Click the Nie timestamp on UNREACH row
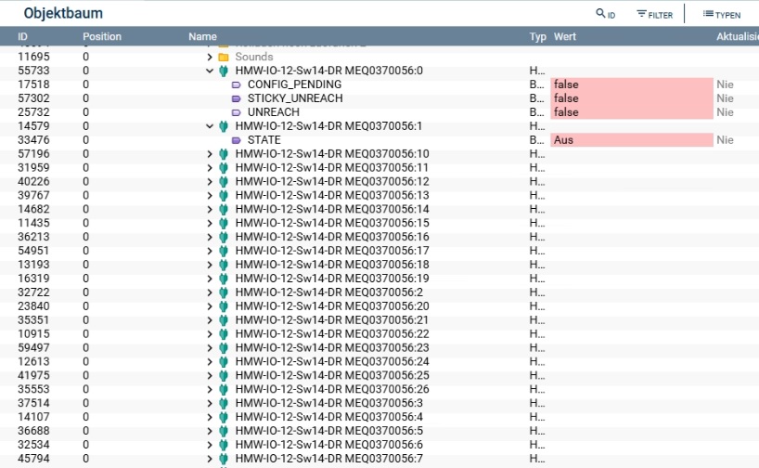This screenshot has width=759, height=468. pos(725,112)
